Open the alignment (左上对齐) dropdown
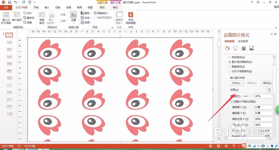This screenshot has height=150, width=279. point(265,131)
